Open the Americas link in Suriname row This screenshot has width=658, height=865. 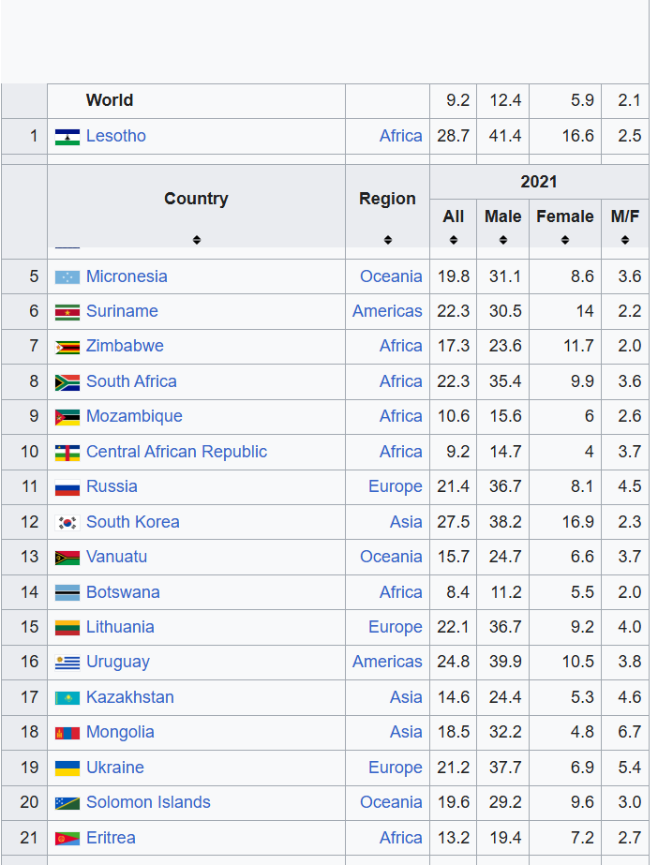tap(387, 311)
